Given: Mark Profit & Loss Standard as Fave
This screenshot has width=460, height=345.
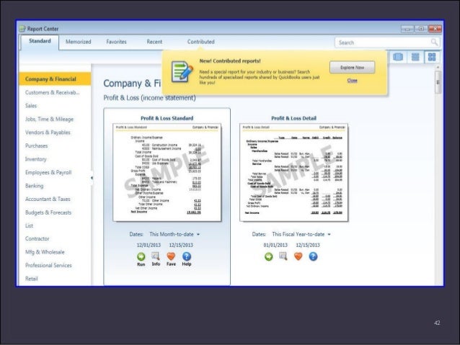Looking at the screenshot, I should [x=171, y=256].
